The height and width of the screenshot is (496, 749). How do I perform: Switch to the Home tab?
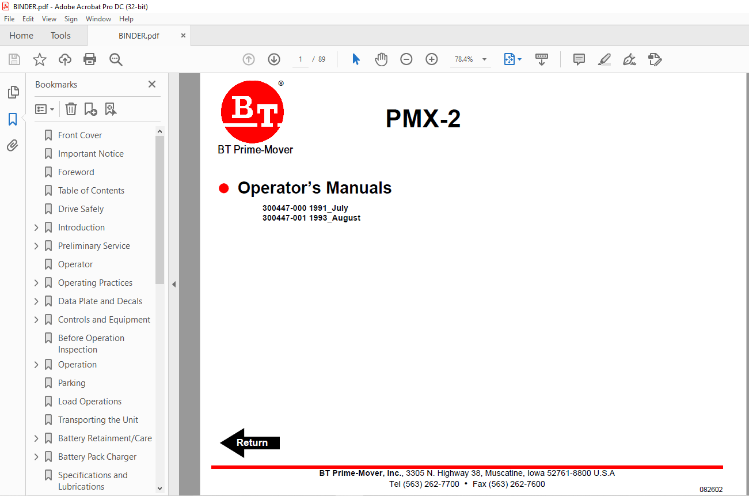(x=21, y=36)
